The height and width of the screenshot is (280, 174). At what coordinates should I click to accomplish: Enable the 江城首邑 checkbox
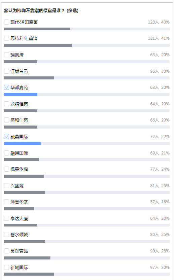[x=6, y=71]
